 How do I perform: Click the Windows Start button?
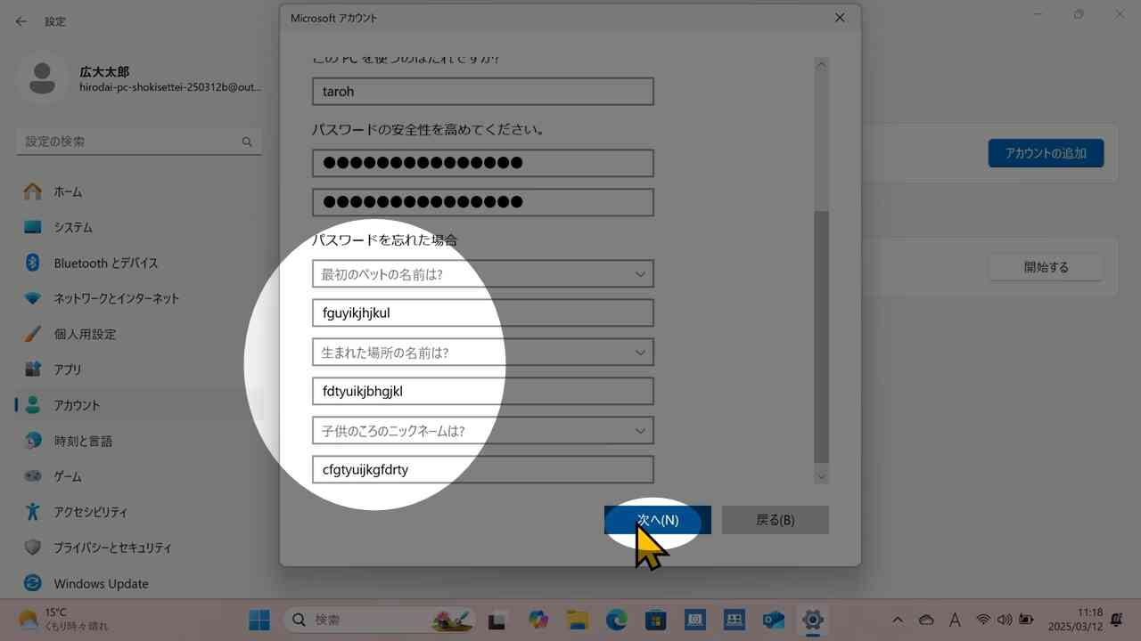[259, 620]
